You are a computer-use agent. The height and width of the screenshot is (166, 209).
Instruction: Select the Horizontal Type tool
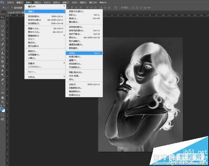3,84
